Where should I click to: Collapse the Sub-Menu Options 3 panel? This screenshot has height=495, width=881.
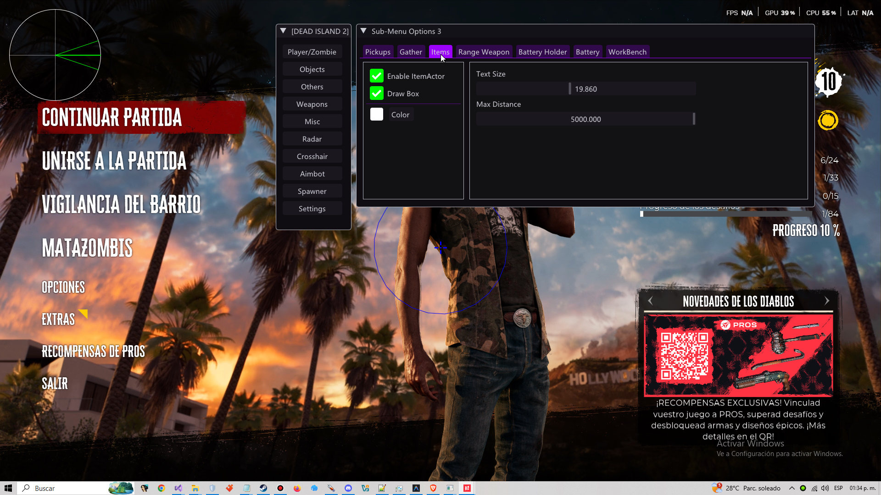click(364, 31)
